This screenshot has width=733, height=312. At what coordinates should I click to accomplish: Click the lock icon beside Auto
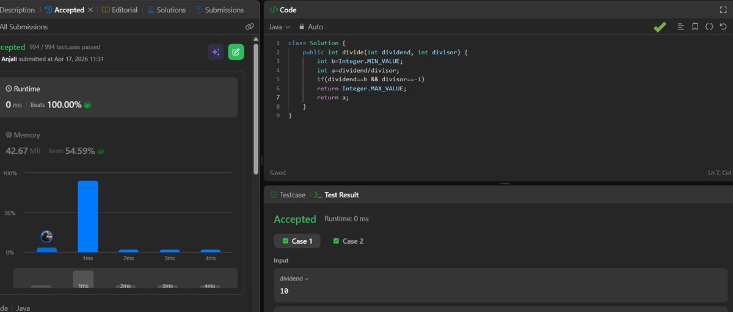[301, 27]
